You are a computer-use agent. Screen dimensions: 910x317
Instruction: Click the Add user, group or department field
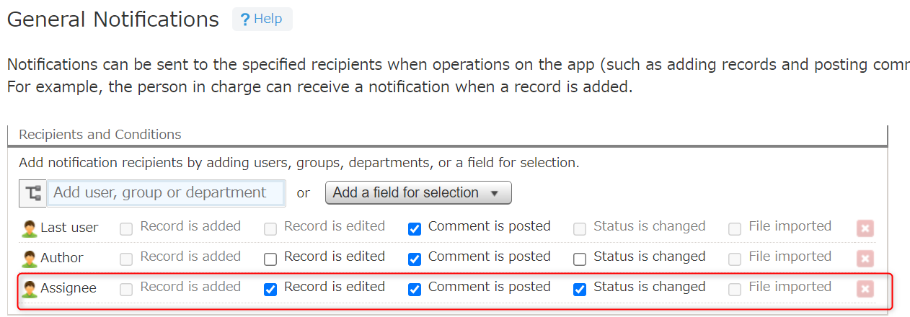click(166, 193)
